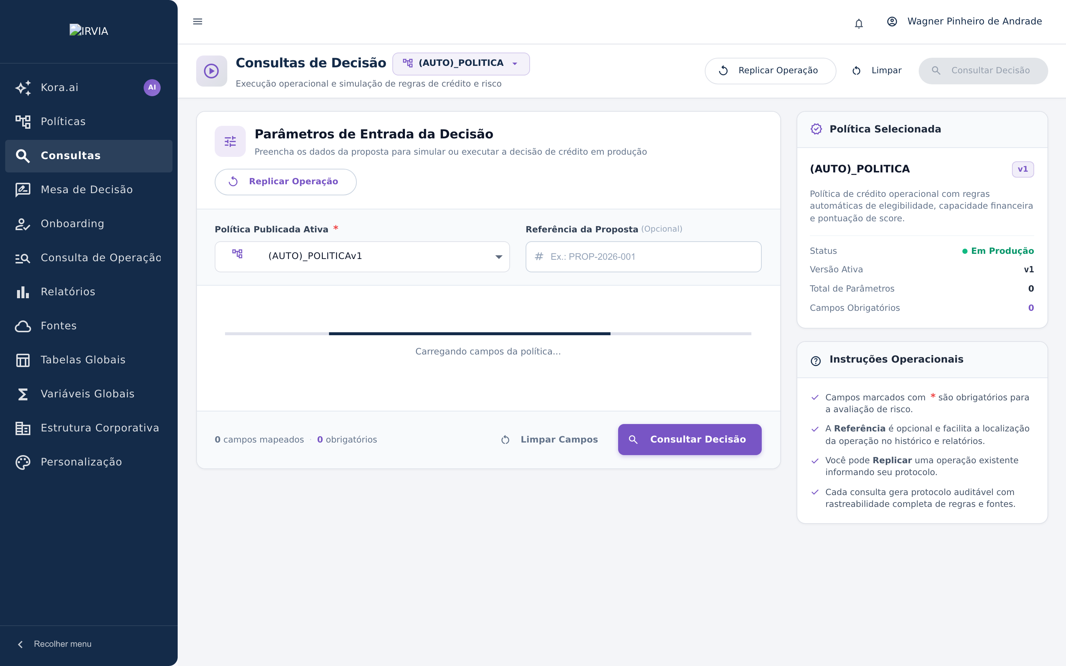Open Mesa de Decisão menu item
The height and width of the screenshot is (666, 1066).
click(88, 190)
